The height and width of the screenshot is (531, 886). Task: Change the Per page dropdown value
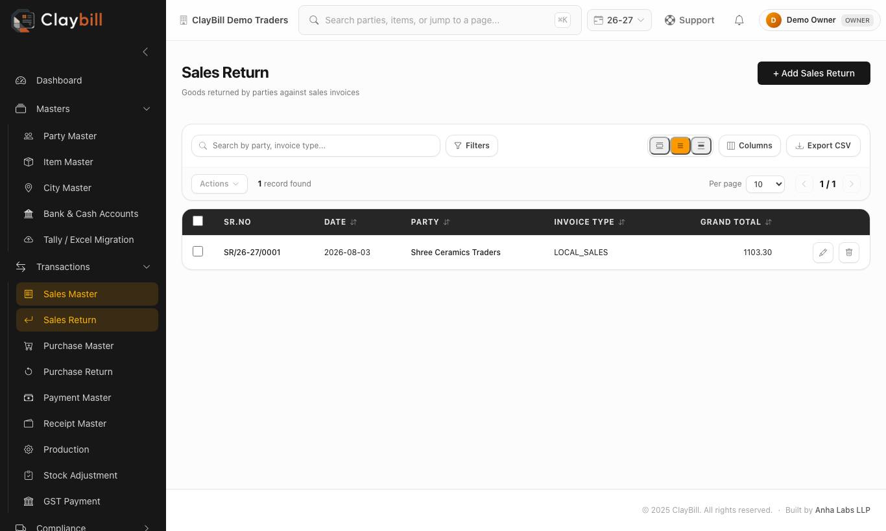tap(765, 184)
